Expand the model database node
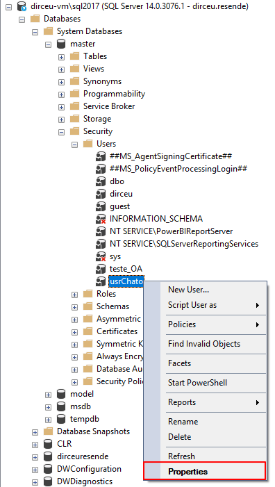This screenshot has width=275, height=487. (48, 395)
